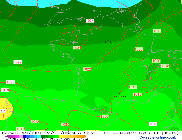
Task: Click the Dourbies location label
Action: click(x=119, y=96)
